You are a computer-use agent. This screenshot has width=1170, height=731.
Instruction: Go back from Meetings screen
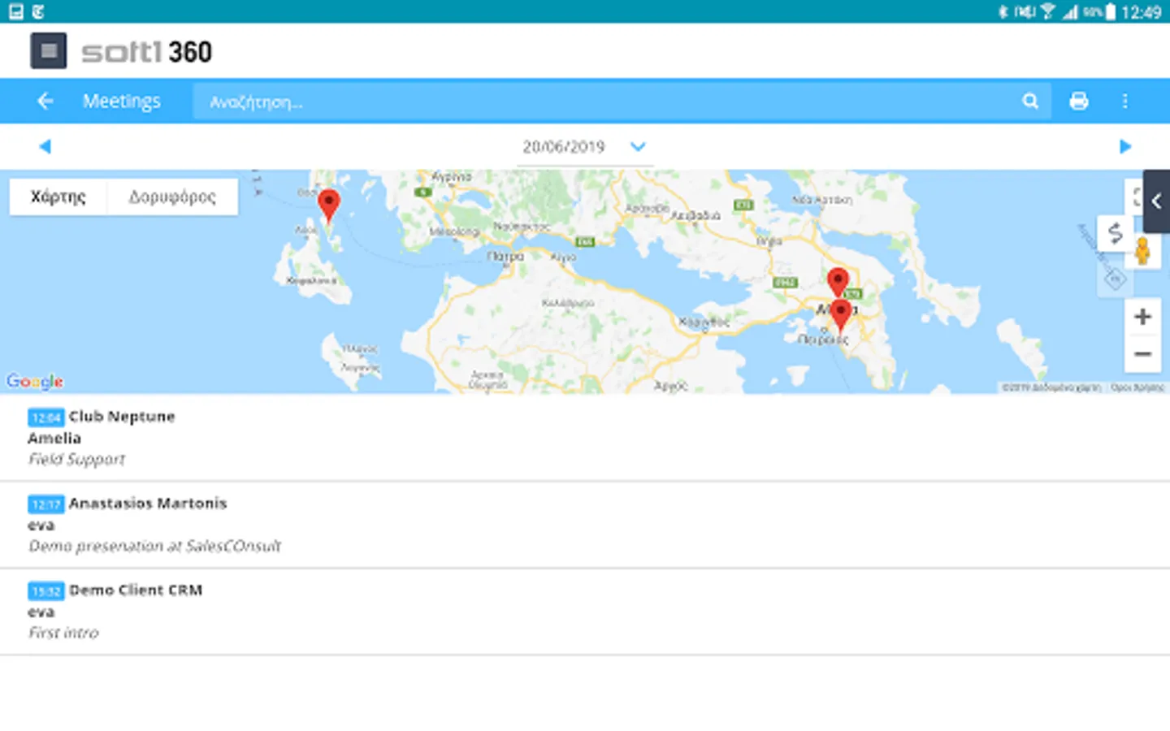pyautogui.click(x=45, y=101)
